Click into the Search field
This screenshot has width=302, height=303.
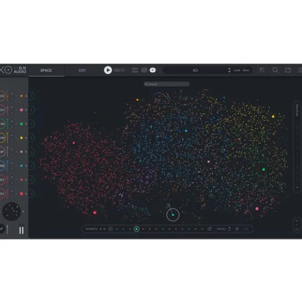tap(167, 84)
